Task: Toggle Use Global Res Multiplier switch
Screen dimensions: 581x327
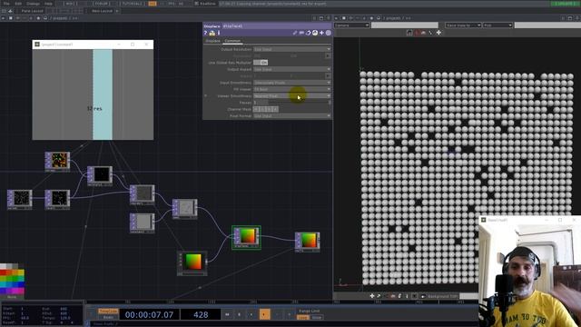Action: (x=261, y=63)
